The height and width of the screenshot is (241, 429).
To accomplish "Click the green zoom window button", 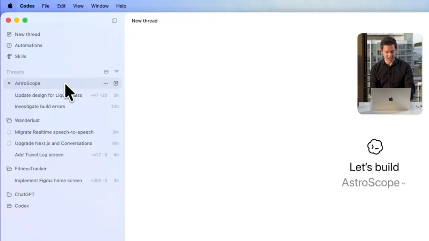I will pyautogui.click(x=25, y=20).
